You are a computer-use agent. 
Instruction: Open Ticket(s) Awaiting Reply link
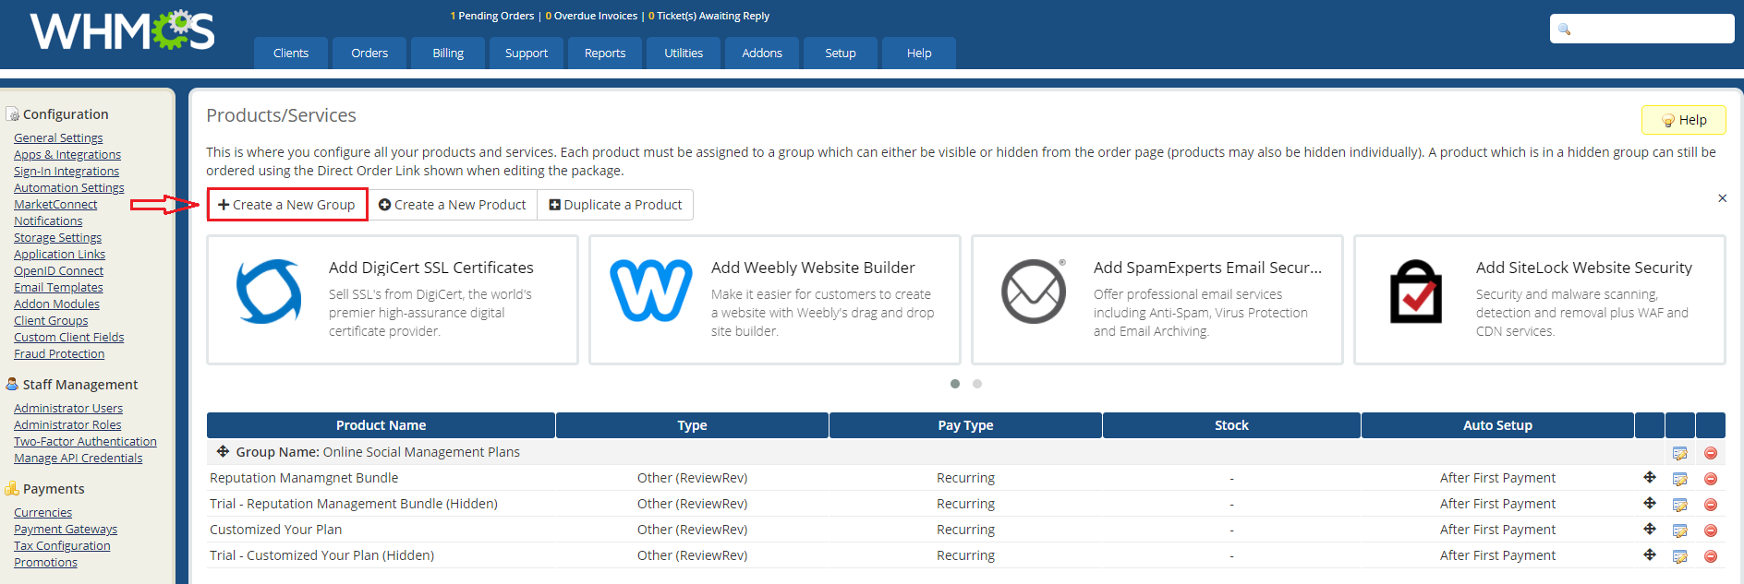pos(708,16)
